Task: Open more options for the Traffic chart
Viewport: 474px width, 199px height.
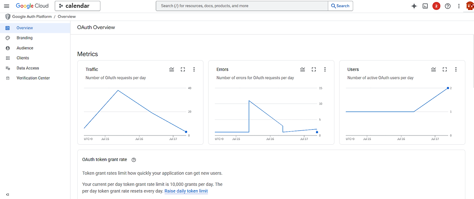Action: click(x=194, y=69)
